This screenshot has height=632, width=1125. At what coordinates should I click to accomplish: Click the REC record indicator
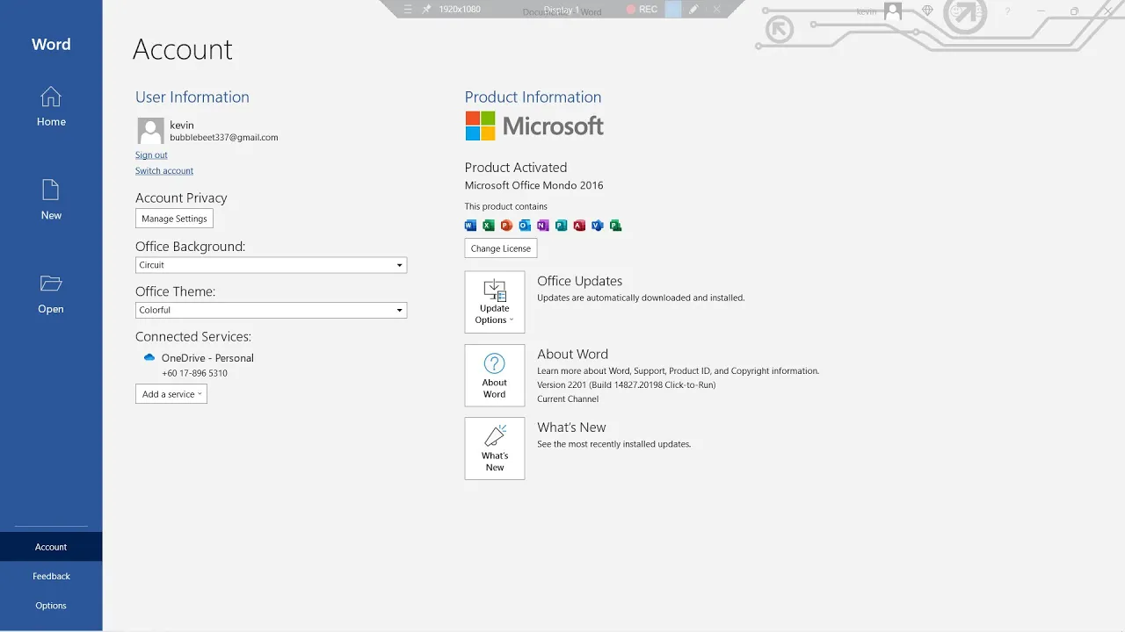click(642, 10)
